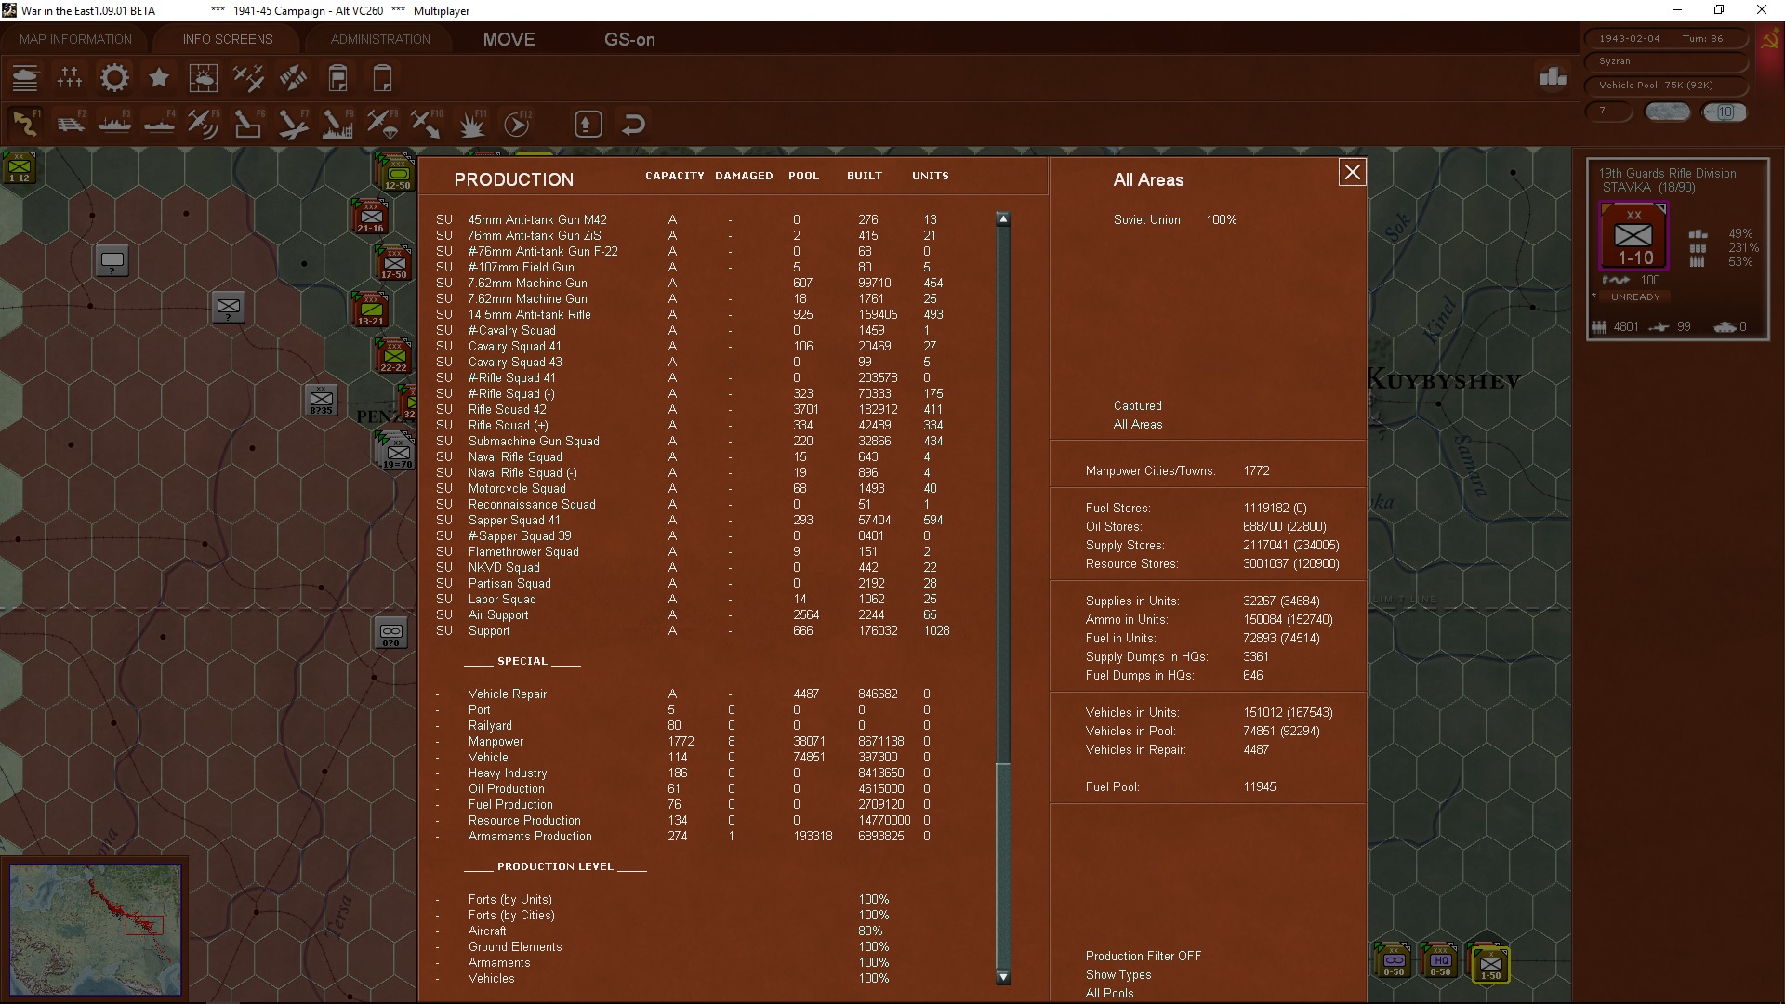The height and width of the screenshot is (1004, 1785).
Task: Open the MAP INFORMATION menu
Action: 74,39
